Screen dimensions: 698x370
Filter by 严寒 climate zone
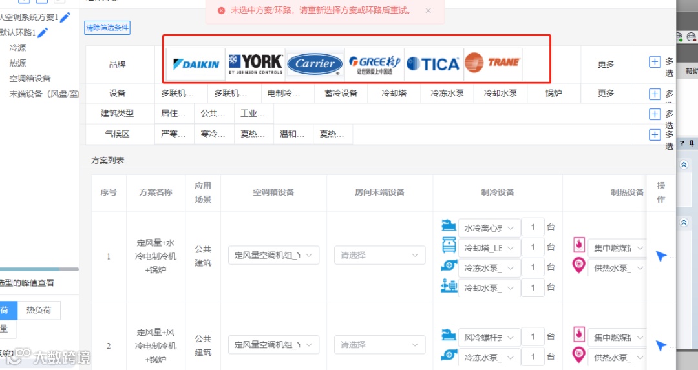tap(174, 134)
